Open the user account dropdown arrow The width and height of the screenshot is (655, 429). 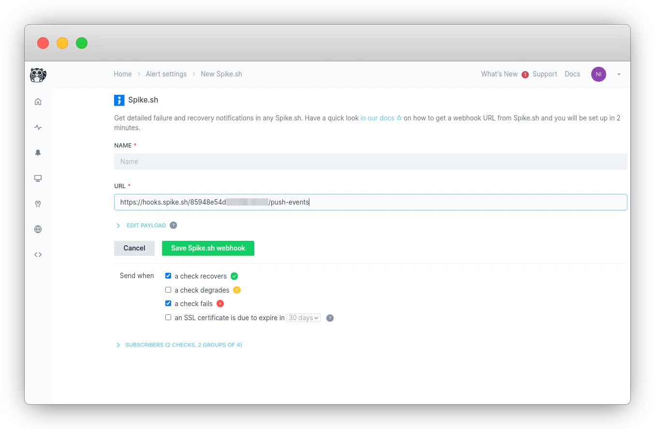click(619, 74)
